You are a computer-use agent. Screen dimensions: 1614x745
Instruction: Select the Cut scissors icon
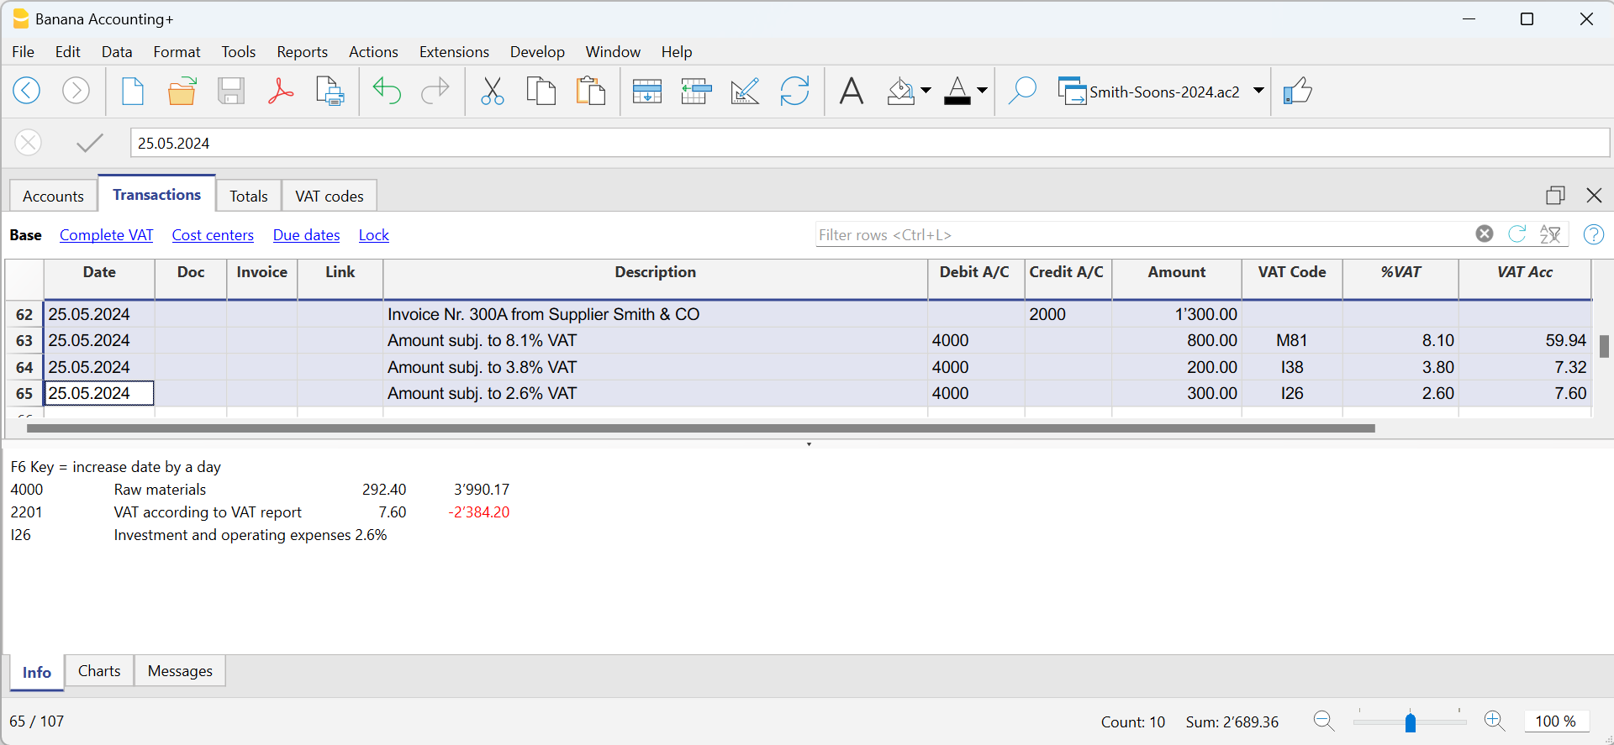point(492,91)
